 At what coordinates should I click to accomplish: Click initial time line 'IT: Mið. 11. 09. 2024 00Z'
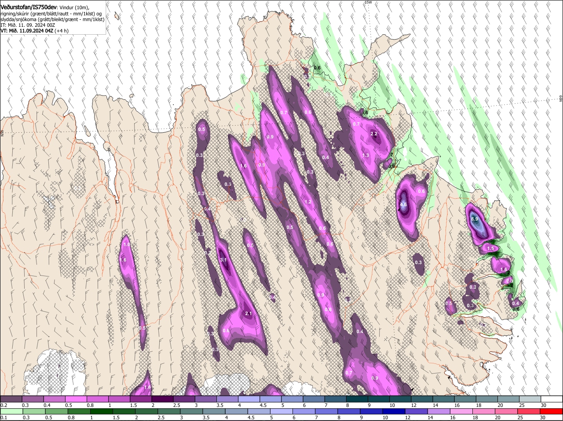tap(28, 25)
